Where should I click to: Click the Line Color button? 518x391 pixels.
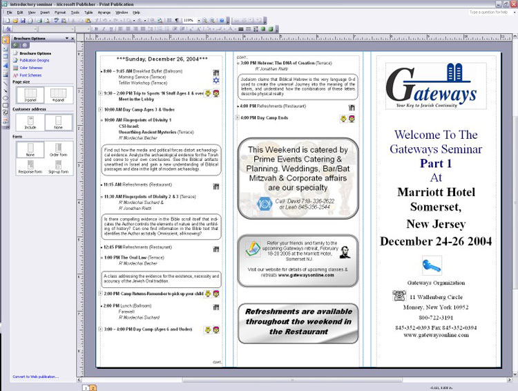[221, 29]
